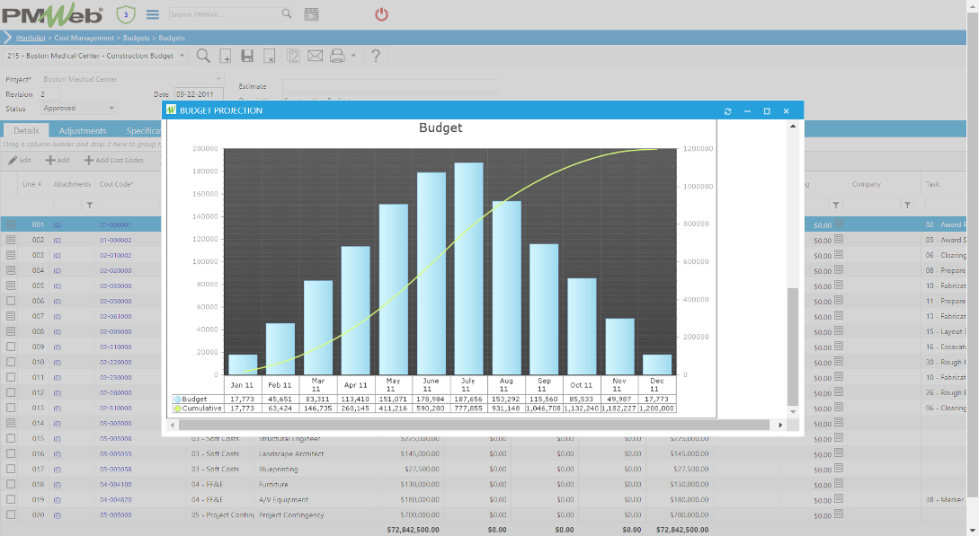Image resolution: width=979 pixels, height=536 pixels.
Task: Click the notes icon in row 016
Action: (839, 453)
